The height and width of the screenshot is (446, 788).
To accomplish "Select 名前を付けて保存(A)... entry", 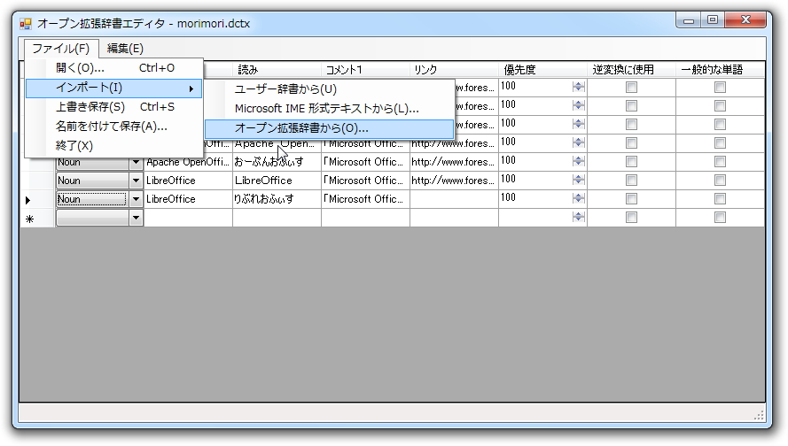I will coord(114,127).
